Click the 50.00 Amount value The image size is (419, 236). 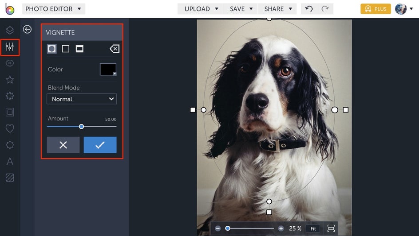pyautogui.click(x=111, y=119)
